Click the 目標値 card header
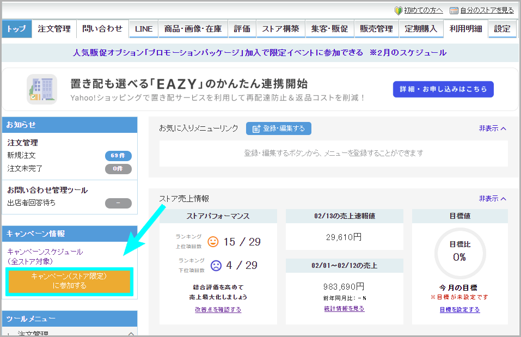The width and height of the screenshot is (521, 337). 460,216
